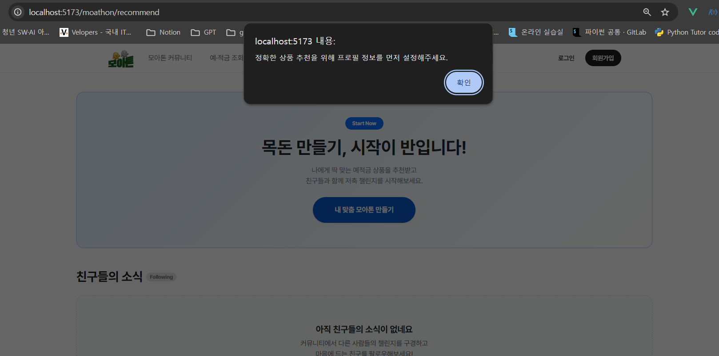719x356 pixels.
Task: Open the 온라인 실습실 bookmark
Action: 536,32
